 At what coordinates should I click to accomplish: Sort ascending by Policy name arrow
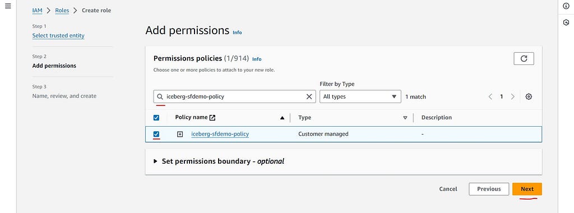tap(282, 118)
